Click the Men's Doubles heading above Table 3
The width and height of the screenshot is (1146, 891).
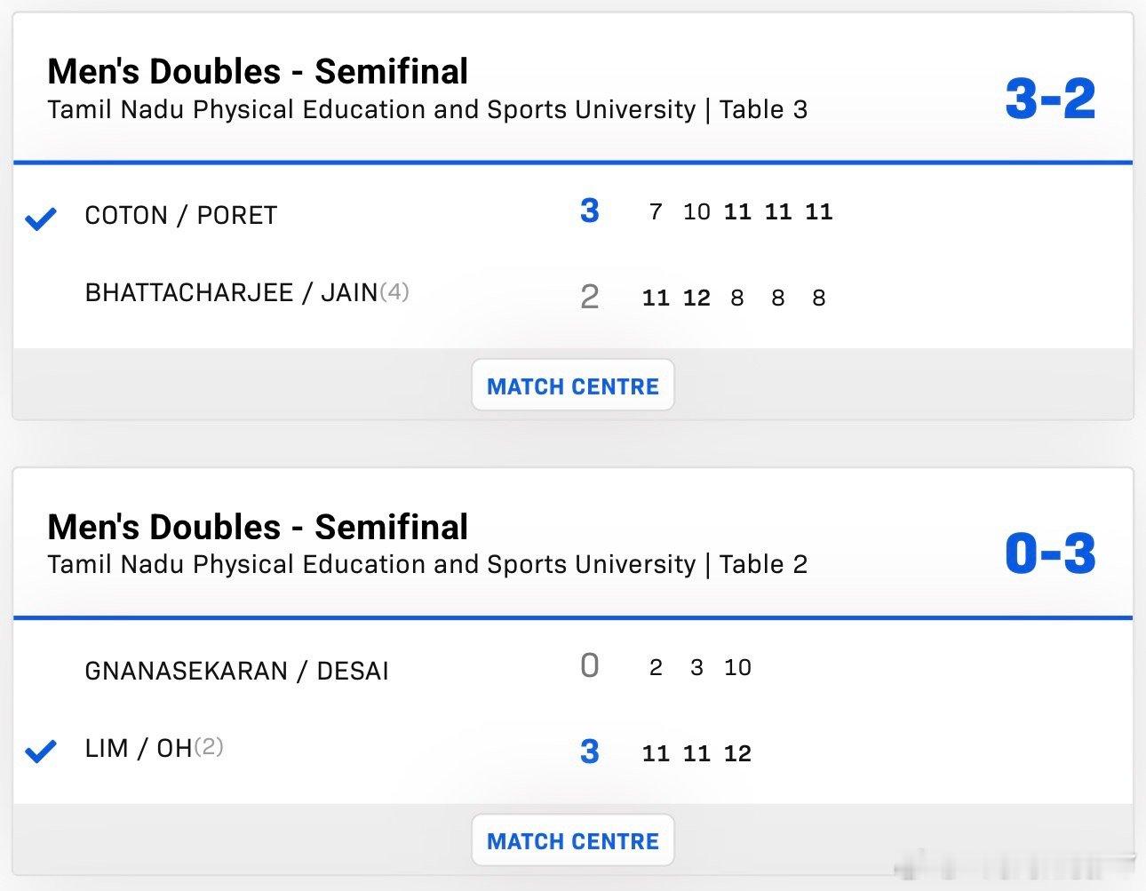(x=258, y=72)
